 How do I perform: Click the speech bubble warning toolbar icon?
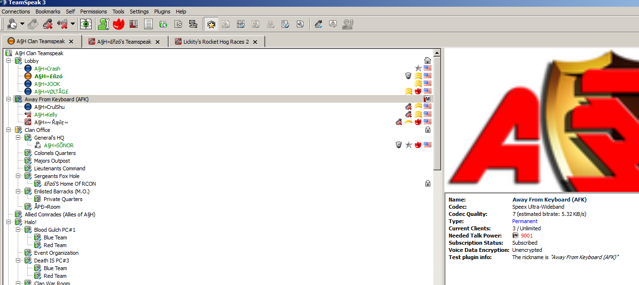pos(333,24)
